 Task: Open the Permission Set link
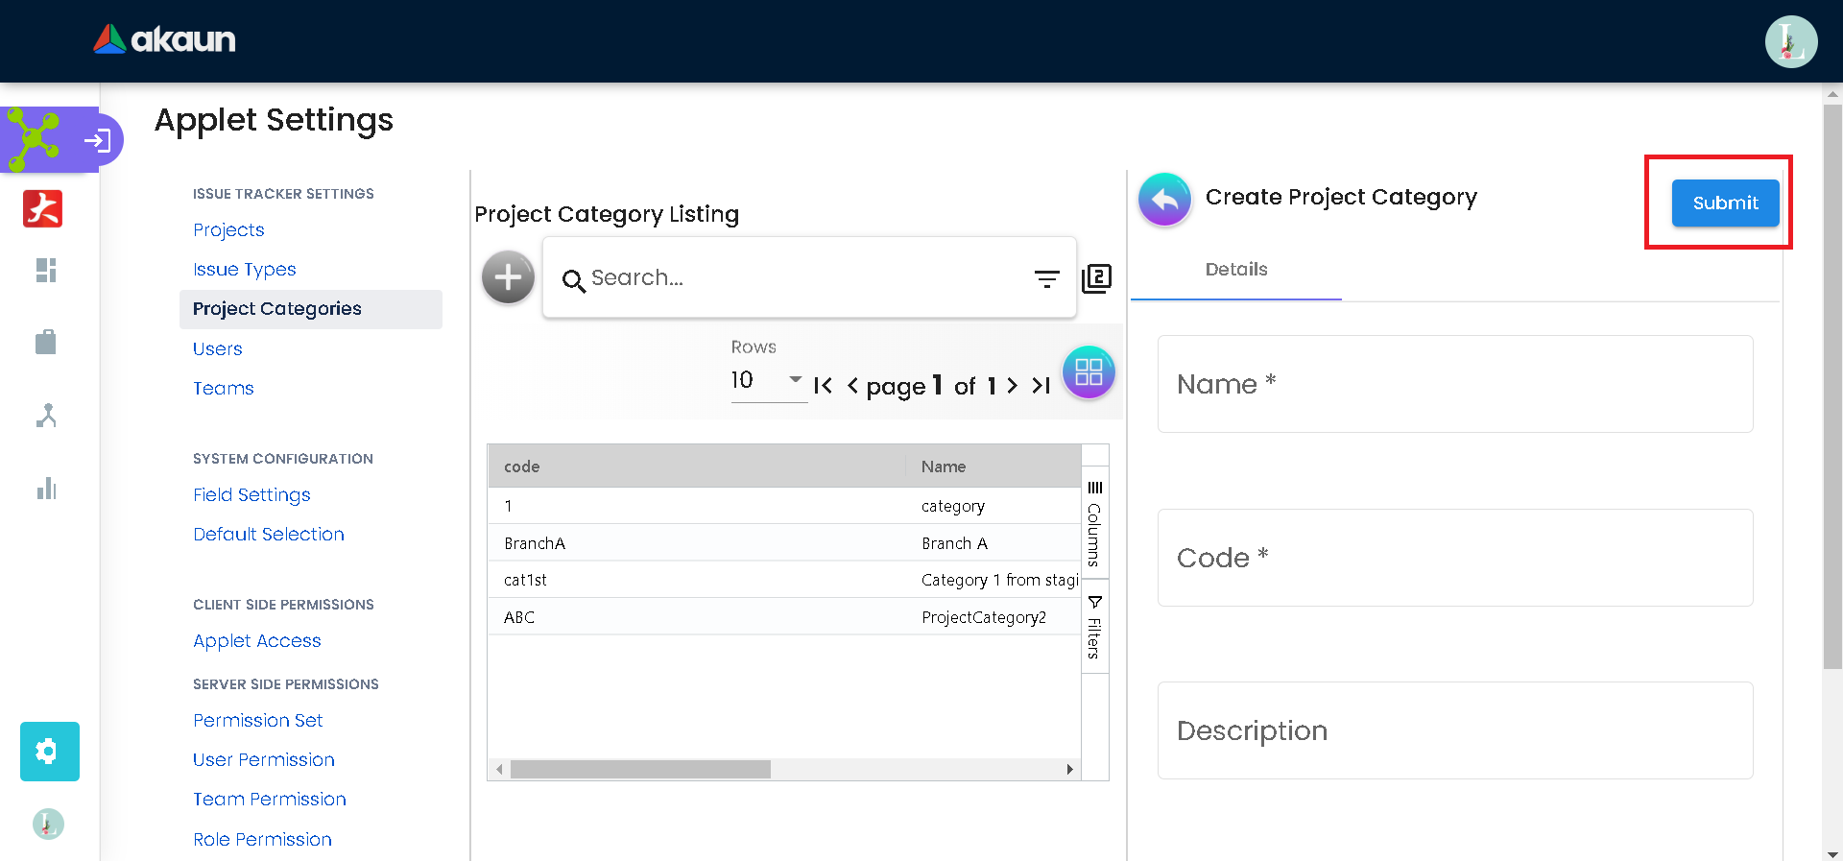[257, 721]
